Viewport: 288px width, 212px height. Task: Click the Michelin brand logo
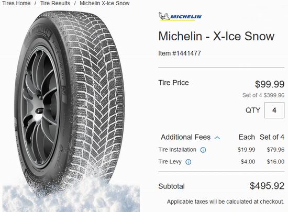180,16
